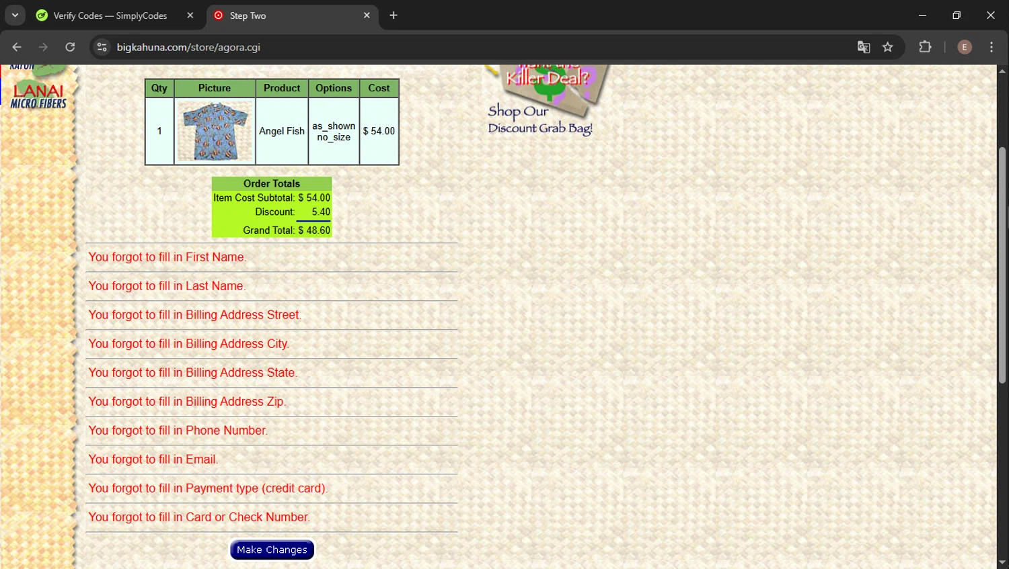Click the Picture column header

[x=215, y=88]
